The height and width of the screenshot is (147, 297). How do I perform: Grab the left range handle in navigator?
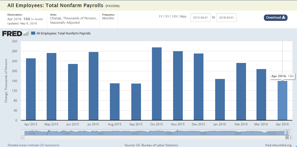[x=286, y=132]
